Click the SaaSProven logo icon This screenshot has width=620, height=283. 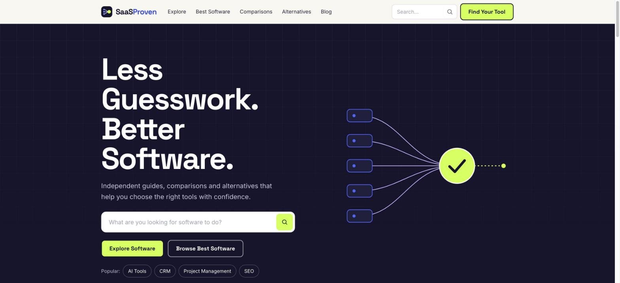[107, 12]
